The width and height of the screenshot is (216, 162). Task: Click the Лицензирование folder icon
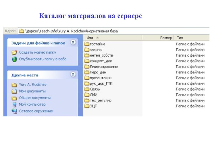(x=87, y=66)
